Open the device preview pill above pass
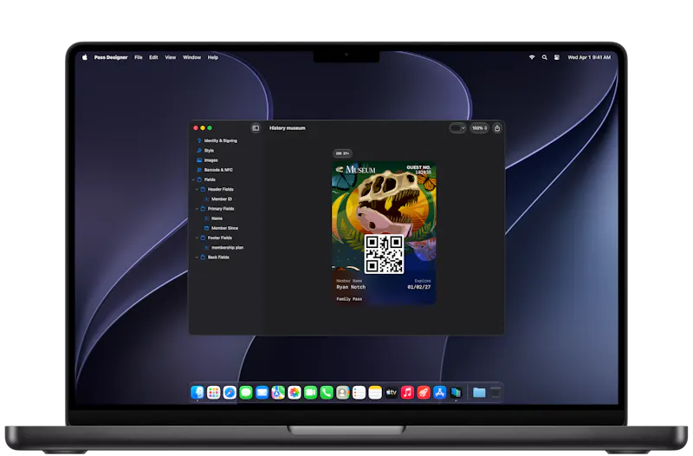Image resolution: width=693 pixels, height=456 pixels. 342,153
